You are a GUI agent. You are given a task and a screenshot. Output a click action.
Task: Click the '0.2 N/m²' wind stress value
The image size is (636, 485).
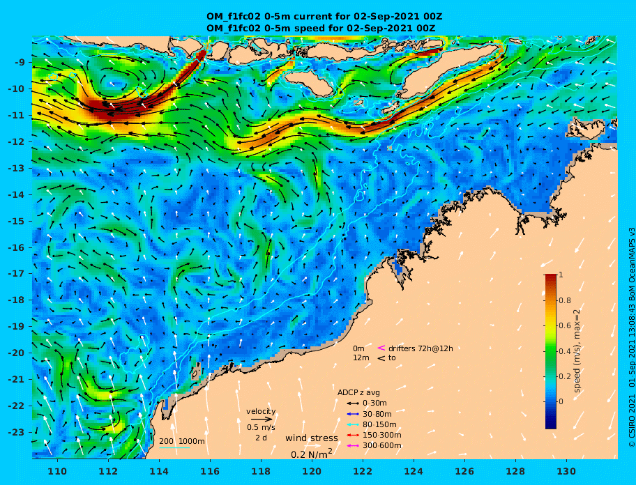pyautogui.click(x=312, y=454)
